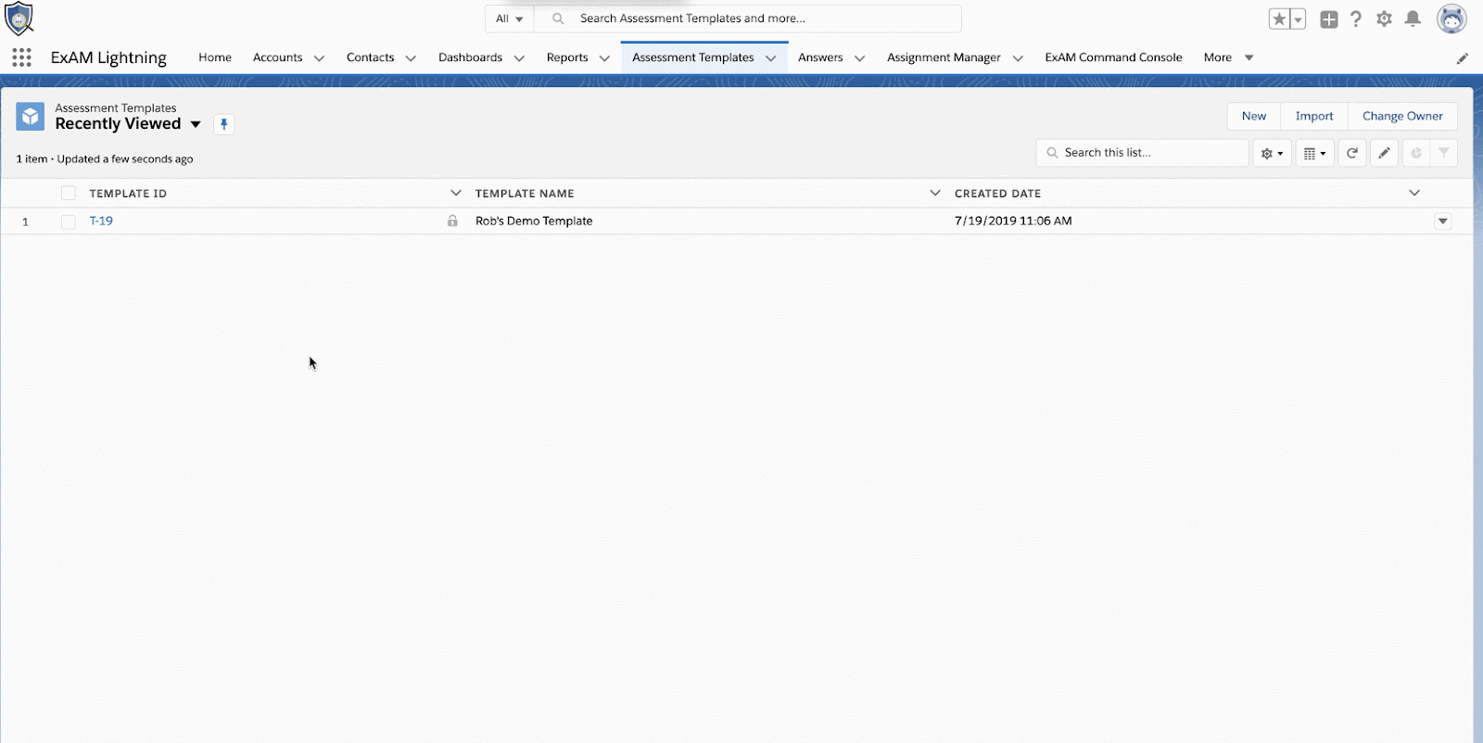Open Global Actions plus icon
The image size is (1483, 743).
click(1329, 19)
